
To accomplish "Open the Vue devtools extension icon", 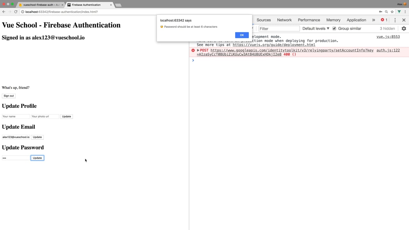I will (x=399, y=12).
